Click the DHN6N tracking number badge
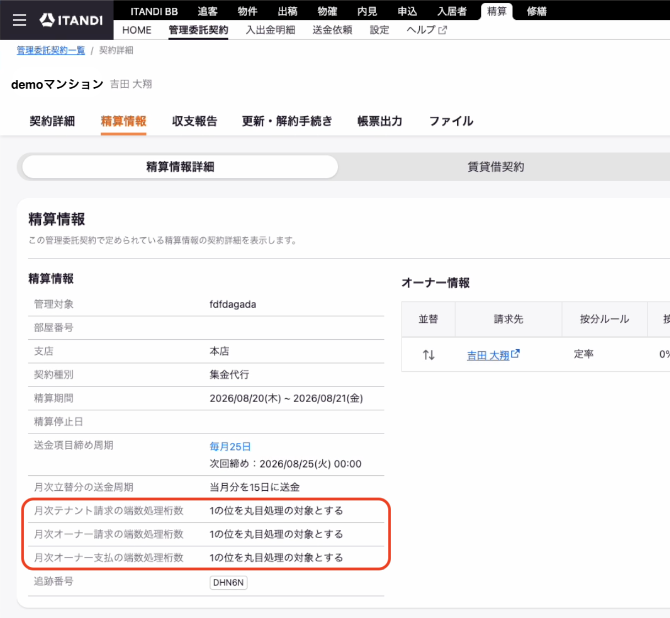This screenshot has height=618, width=670. tap(228, 582)
